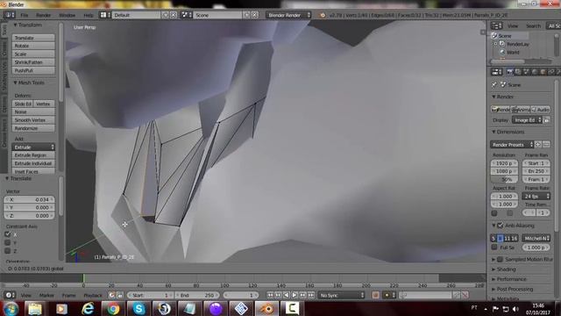Enable the Y constraint axis checkbox
Screen dimensions: 561x316
[8, 242]
